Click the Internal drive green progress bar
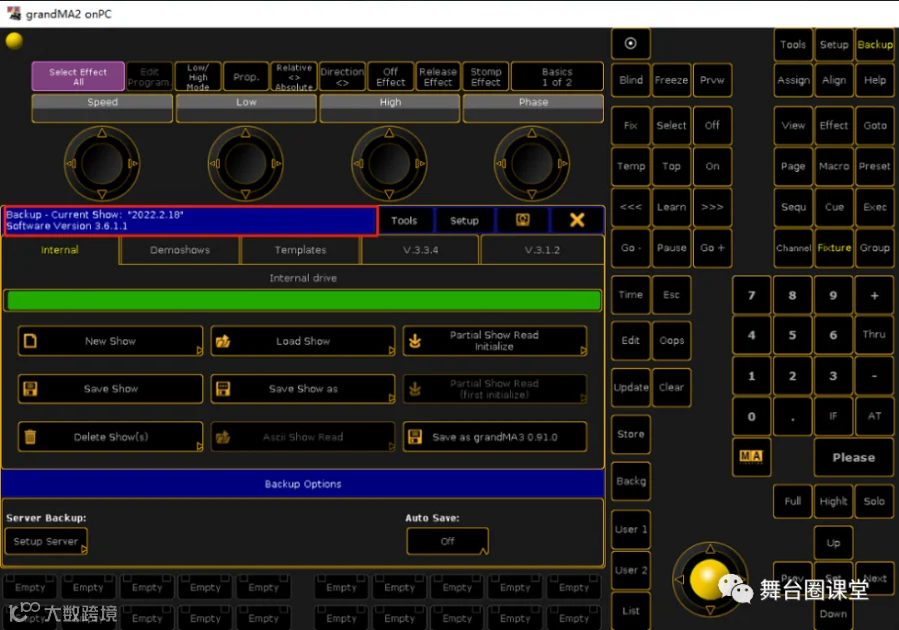Screen dimensions: 899x630 click(x=303, y=301)
